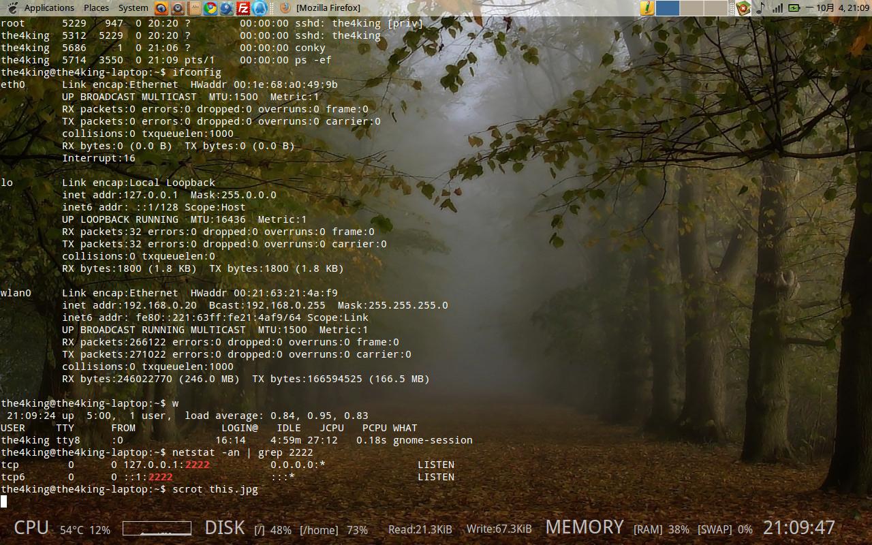Screen dimensions: 872x545
Task: Click the music note tray icon
Action: point(760,8)
